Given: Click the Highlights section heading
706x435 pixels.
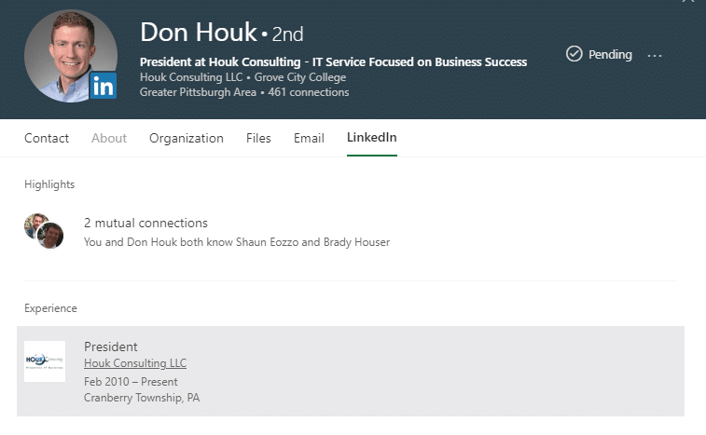Looking at the screenshot, I should [49, 184].
